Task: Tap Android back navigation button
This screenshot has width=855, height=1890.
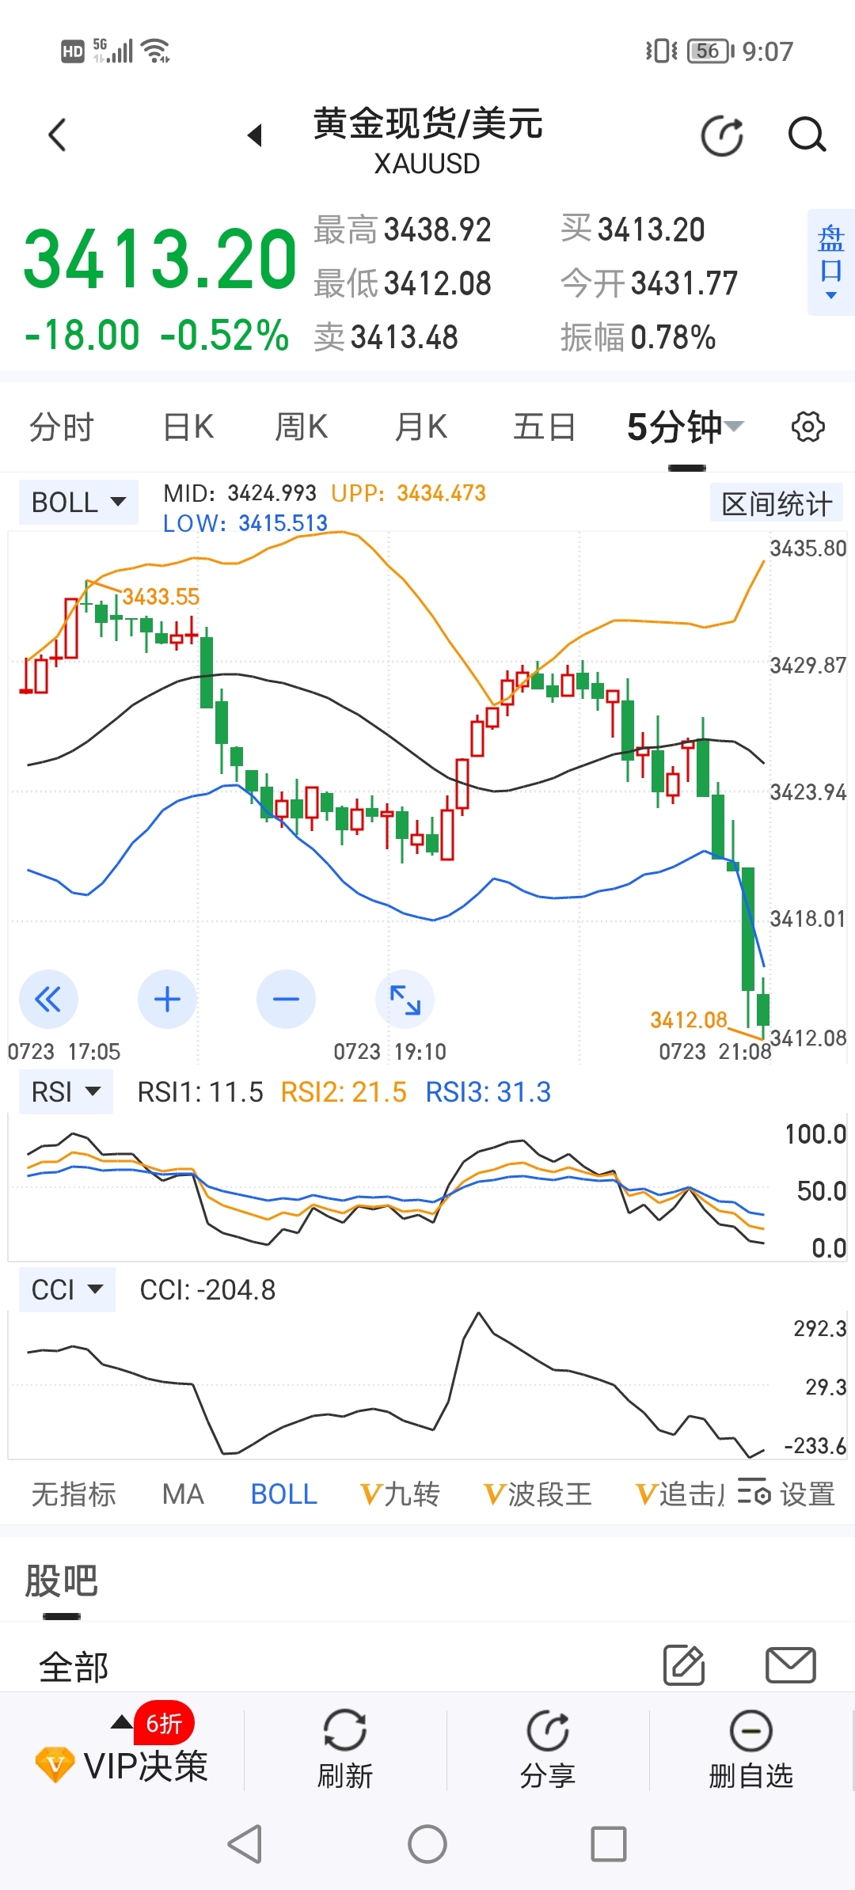Action: coord(245,1844)
